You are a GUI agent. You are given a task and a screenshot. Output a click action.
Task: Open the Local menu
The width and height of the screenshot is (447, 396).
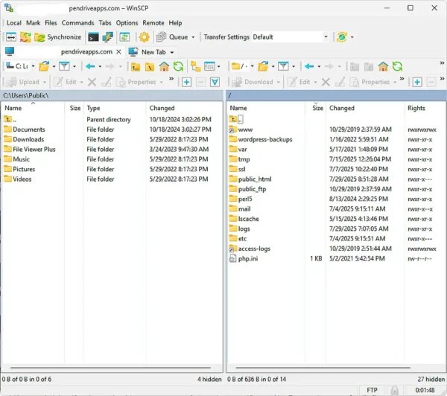point(14,23)
